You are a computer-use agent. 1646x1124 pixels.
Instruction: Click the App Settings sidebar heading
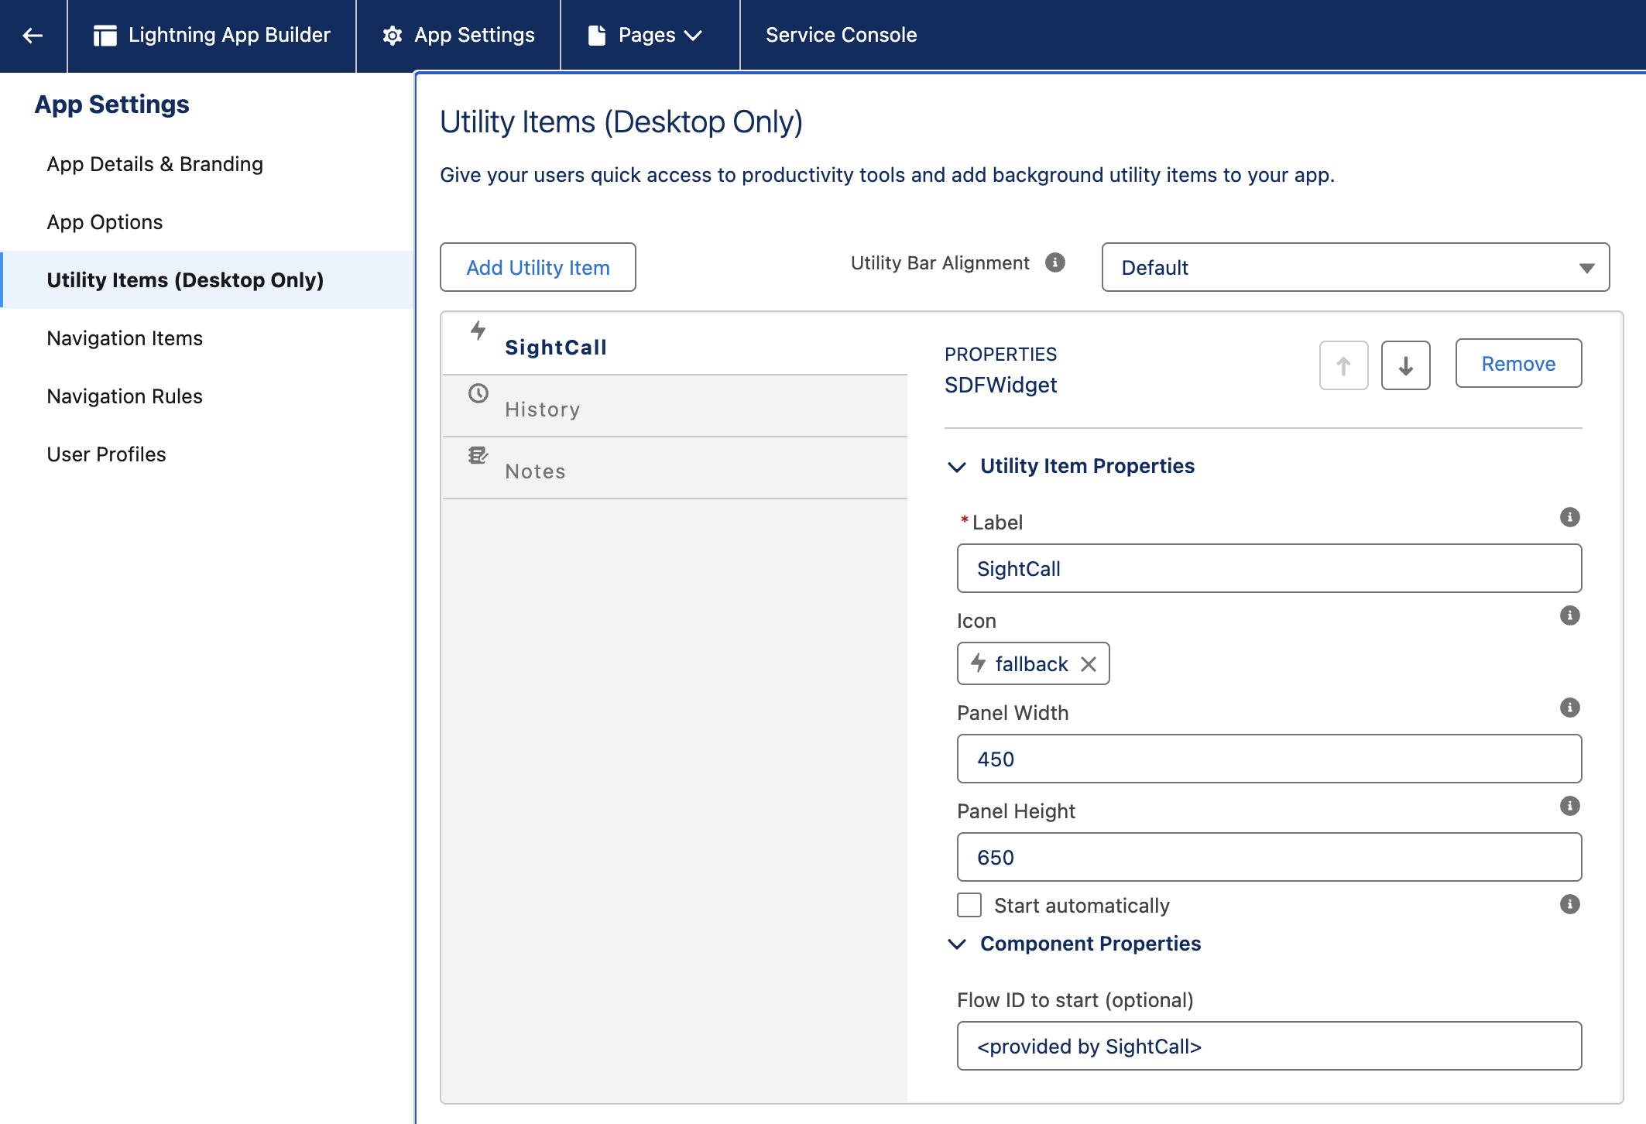pyautogui.click(x=112, y=105)
